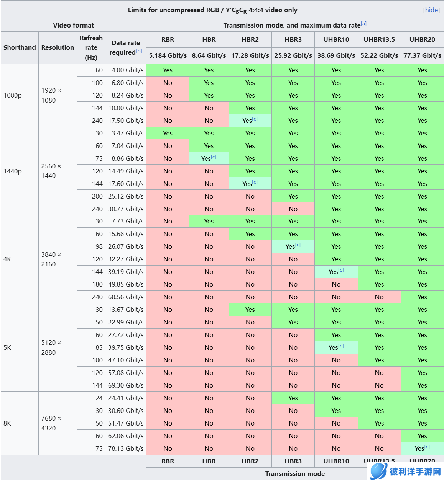Select the Shorthand column header
Viewport: 444px width, 481px height.
20,47
